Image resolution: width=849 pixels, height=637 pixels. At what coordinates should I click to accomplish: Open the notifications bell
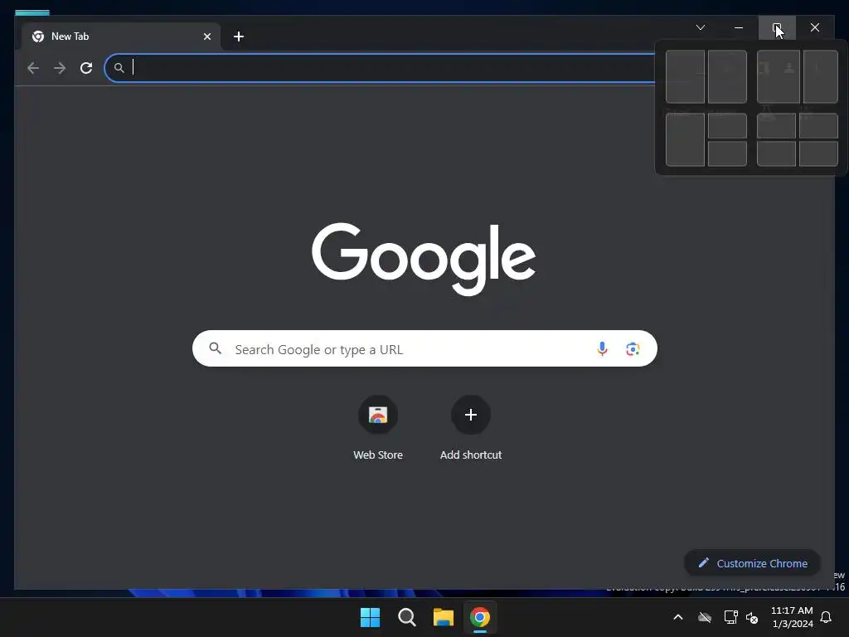(x=827, y=617)
